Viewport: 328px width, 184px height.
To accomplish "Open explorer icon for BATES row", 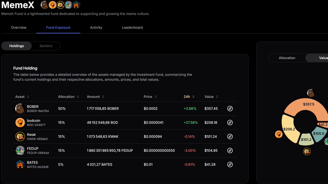I will 230,165.
